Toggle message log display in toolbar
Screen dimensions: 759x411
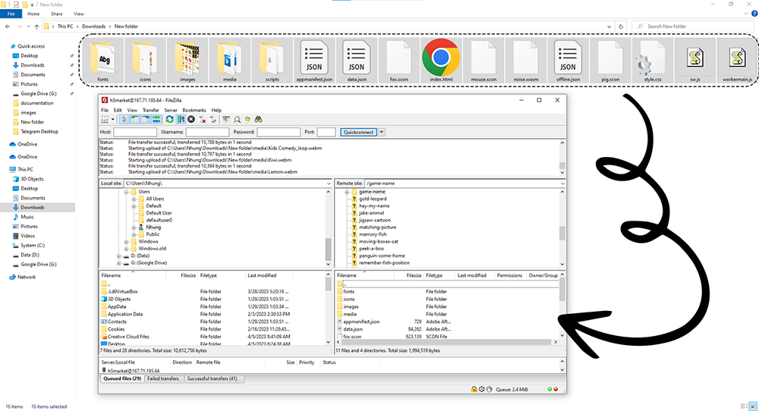[x=125, y=119]
